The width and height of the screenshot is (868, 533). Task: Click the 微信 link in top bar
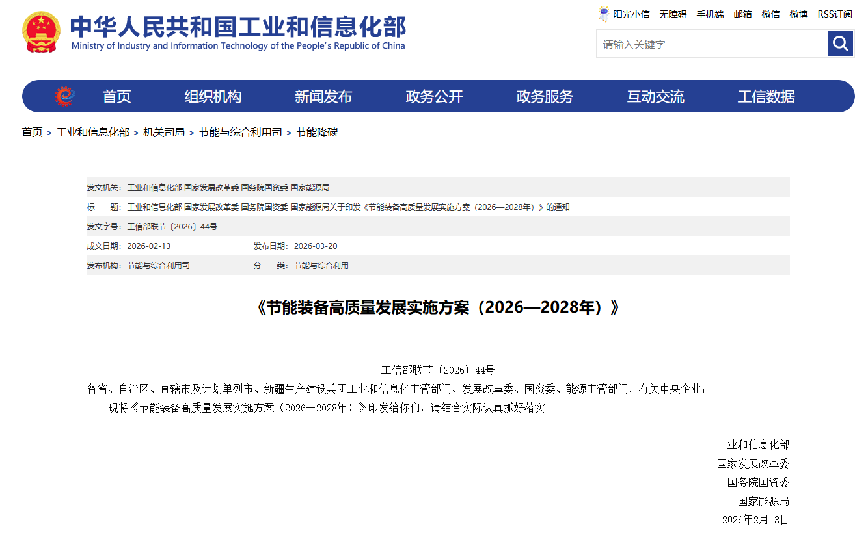click(770, 14)
